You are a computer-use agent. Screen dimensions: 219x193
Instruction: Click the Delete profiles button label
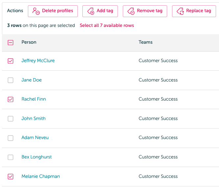tap(57, 11)
